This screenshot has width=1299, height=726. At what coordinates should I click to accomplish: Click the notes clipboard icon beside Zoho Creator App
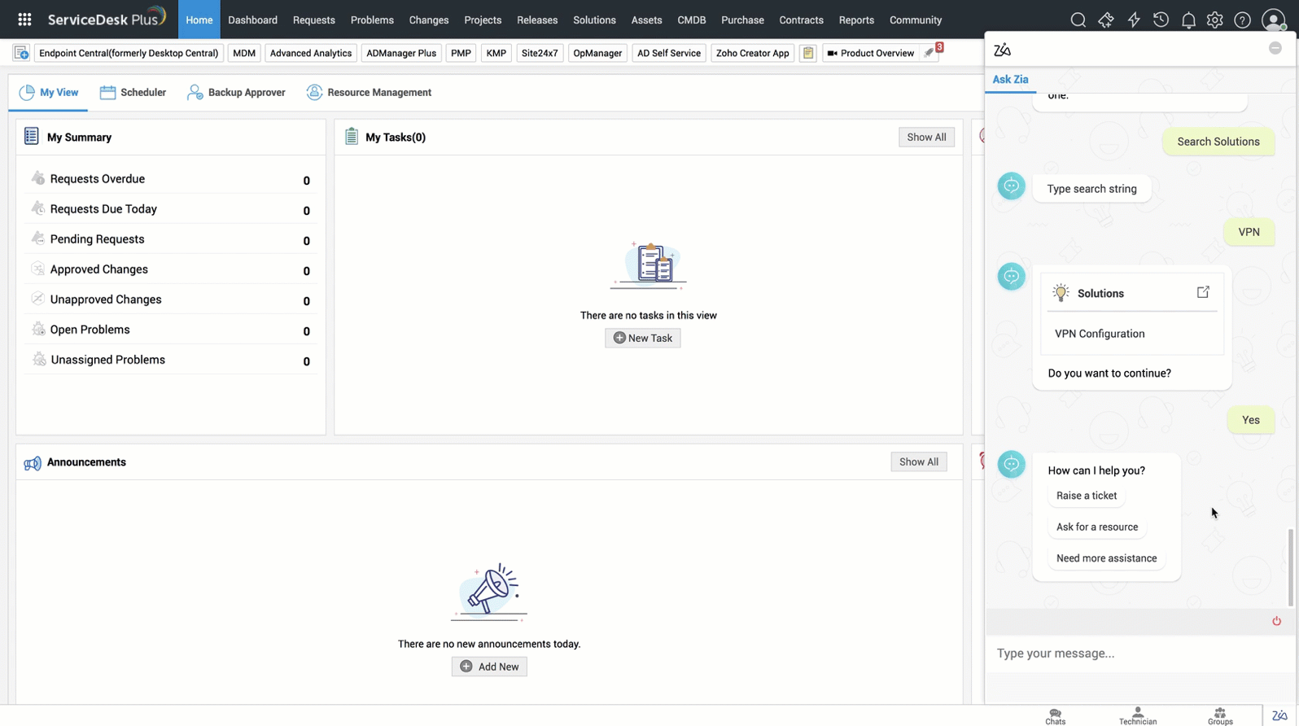tap(807, 53)
